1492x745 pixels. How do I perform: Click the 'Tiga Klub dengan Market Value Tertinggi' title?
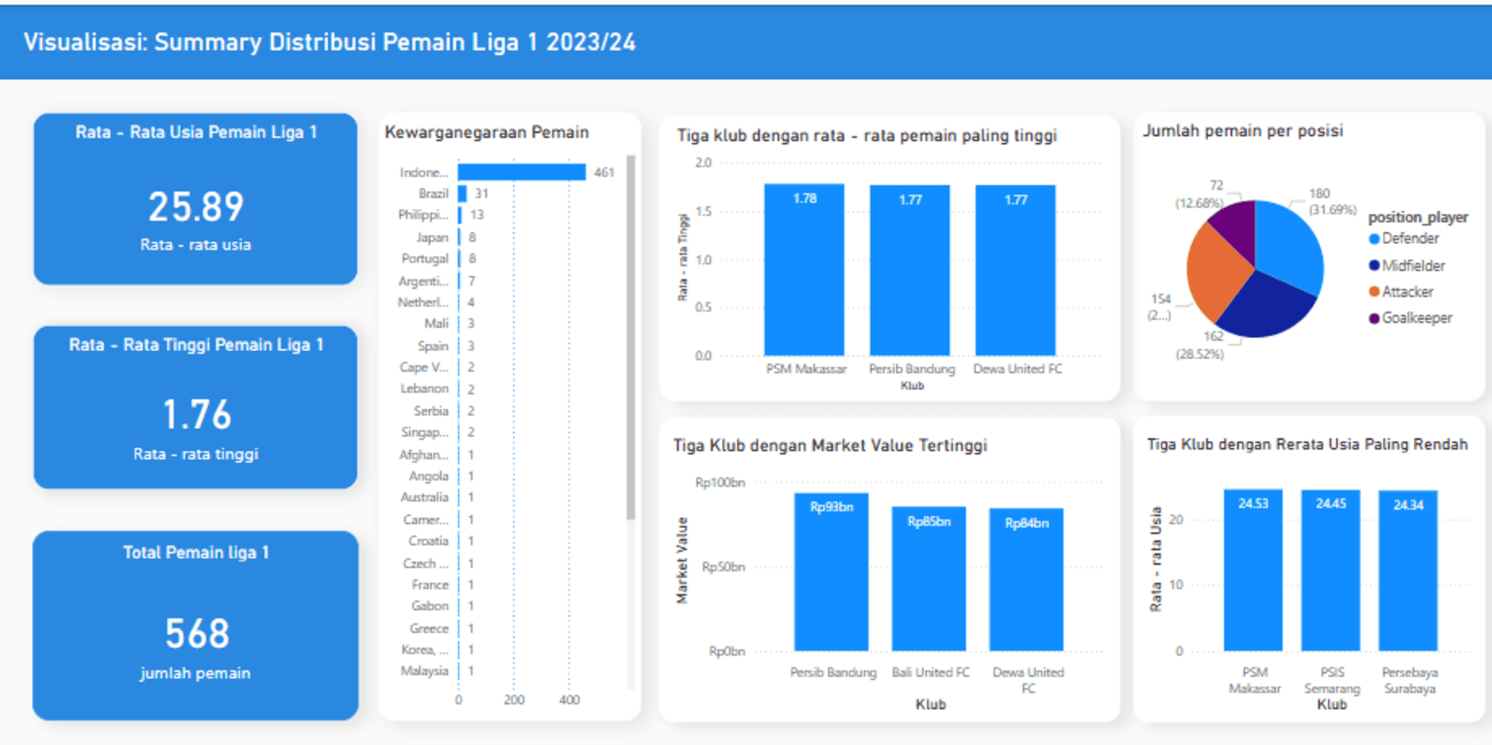pos(830,446)
